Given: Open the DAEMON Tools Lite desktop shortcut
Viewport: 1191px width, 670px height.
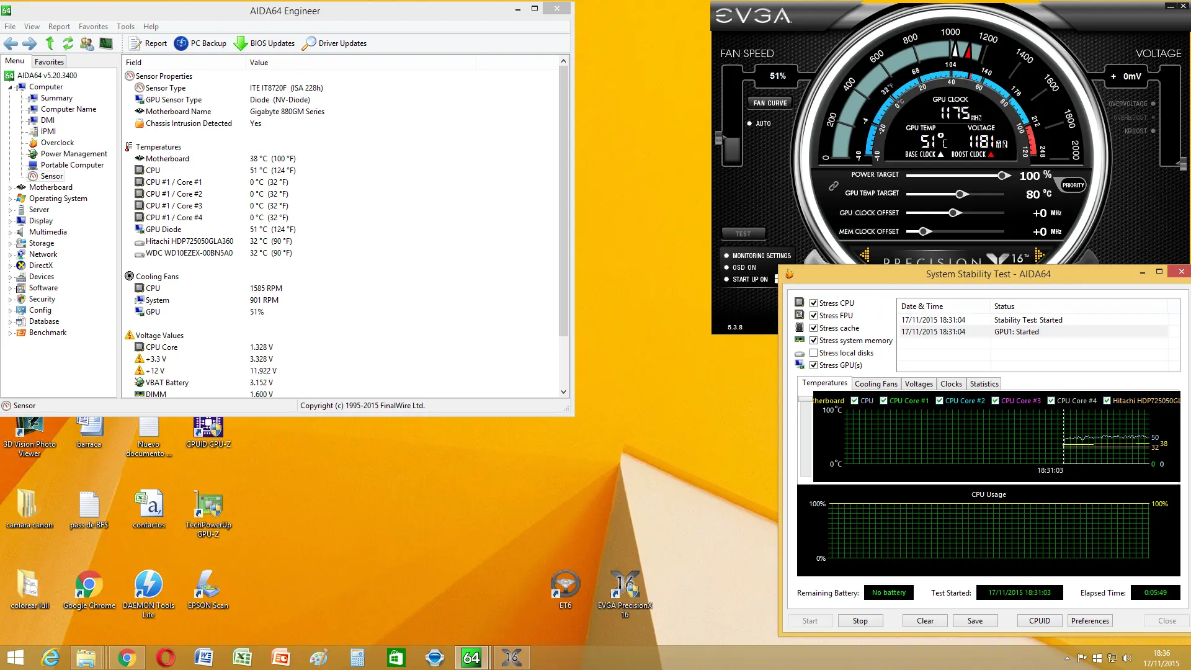Looking at the screenshot, I should [x=149, y=594].
